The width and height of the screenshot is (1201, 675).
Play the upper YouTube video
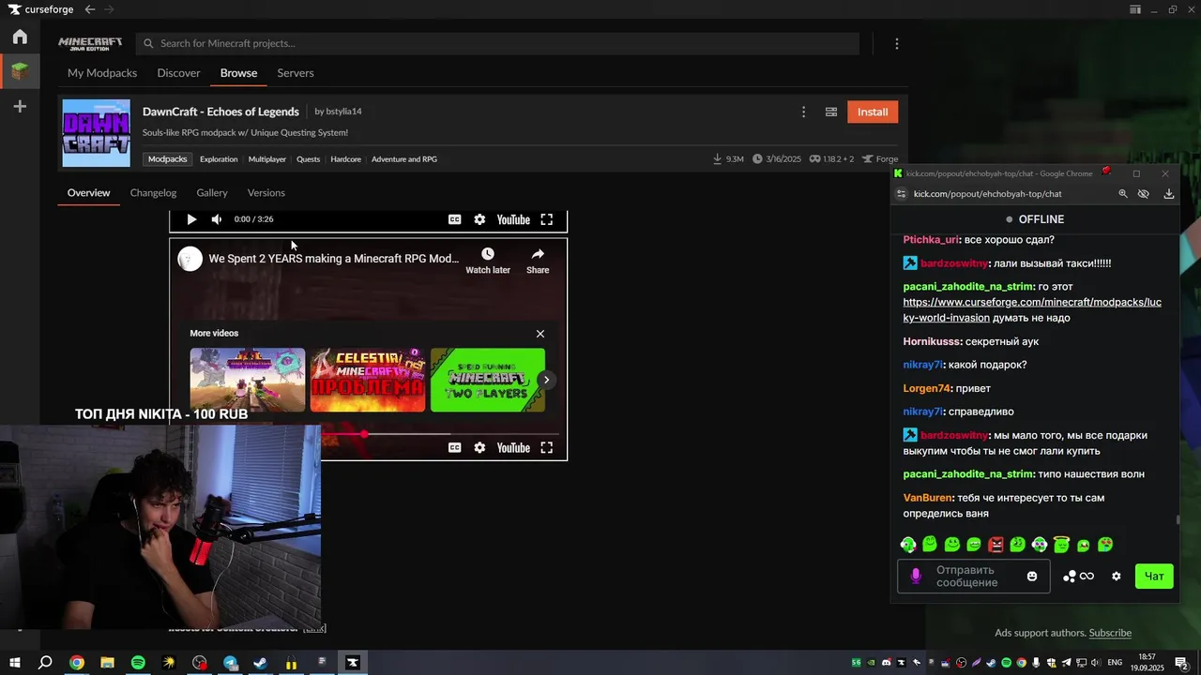coord(191,219)
